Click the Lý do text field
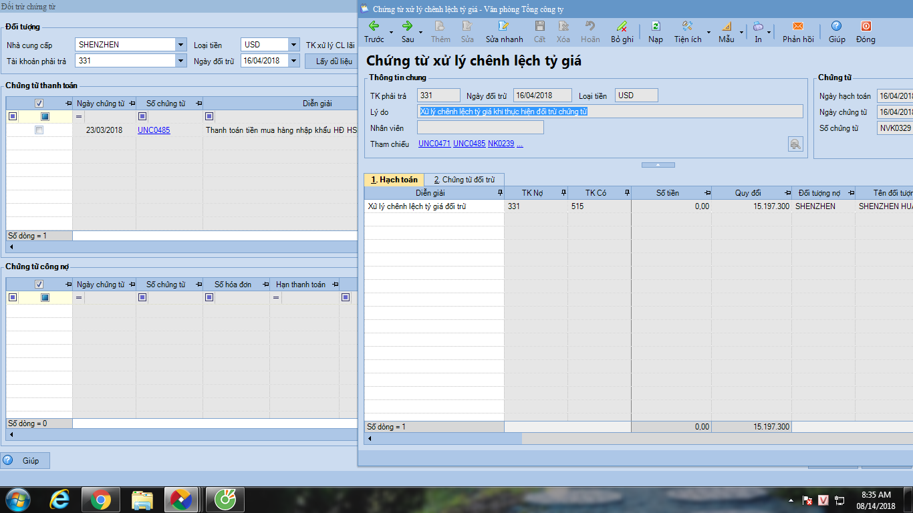Viewport: 913px width, 513px height. tap(610, 112)
